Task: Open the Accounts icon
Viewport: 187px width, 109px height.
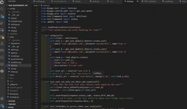Action: 2,99
